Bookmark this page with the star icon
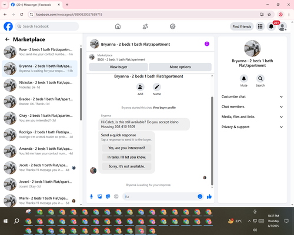The height and width of the screenshot is (235, 294). point(269,15)
